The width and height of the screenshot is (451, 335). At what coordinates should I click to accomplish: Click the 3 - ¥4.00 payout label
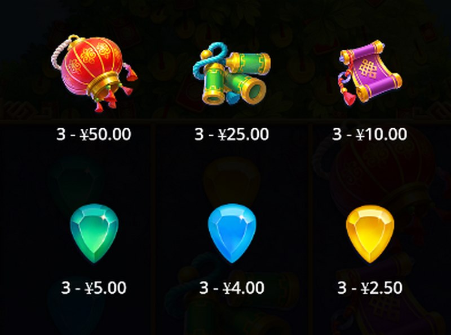(232, 288)
